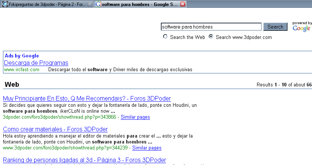Click the Results 1 - 10 count text
Image resolution: width=312 pixels, height=165 pixels.
point(285,85)
